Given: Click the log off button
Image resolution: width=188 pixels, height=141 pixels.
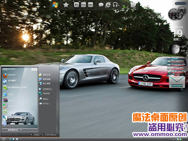Looking at the screenshot, I should click(35, 135).
